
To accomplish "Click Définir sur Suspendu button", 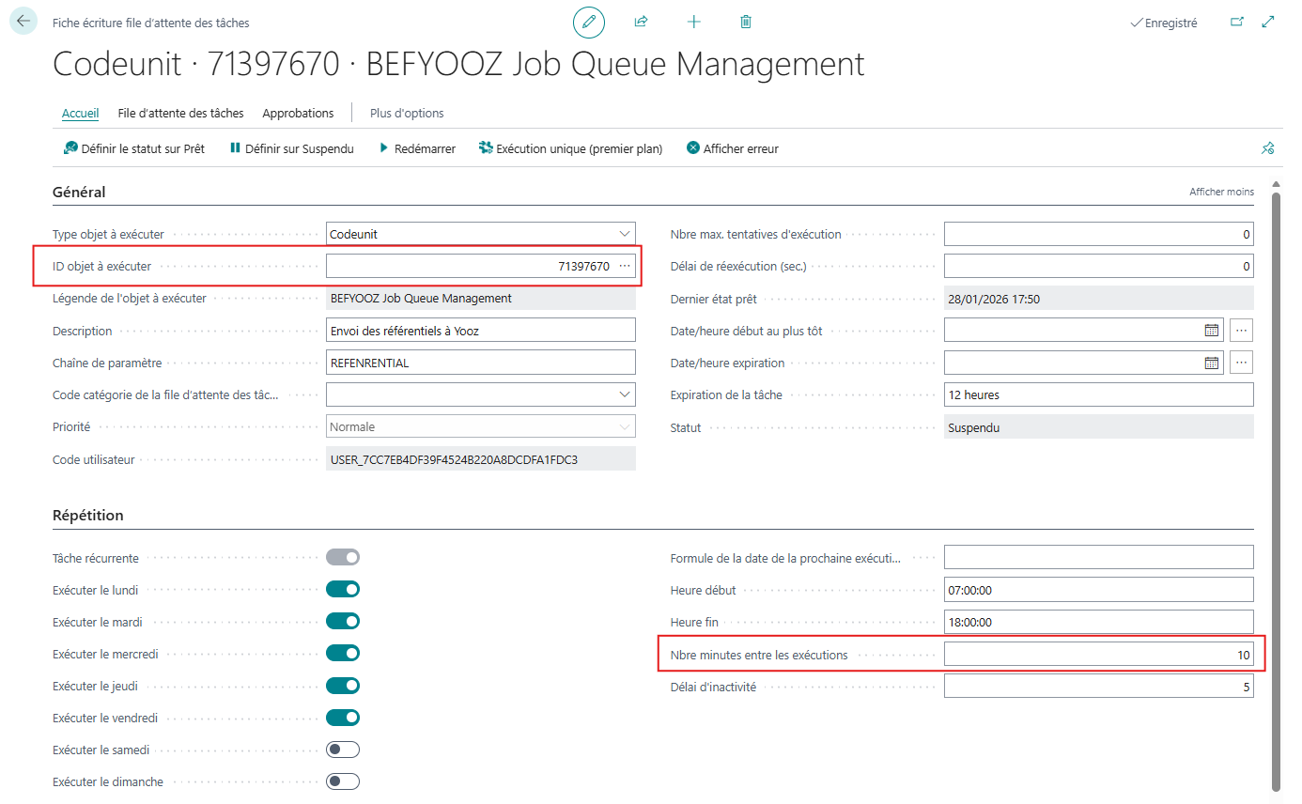I will (x=291, y=148).
